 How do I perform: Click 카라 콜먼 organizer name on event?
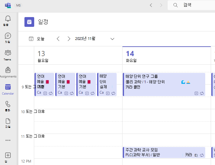(x=133, y=87)
